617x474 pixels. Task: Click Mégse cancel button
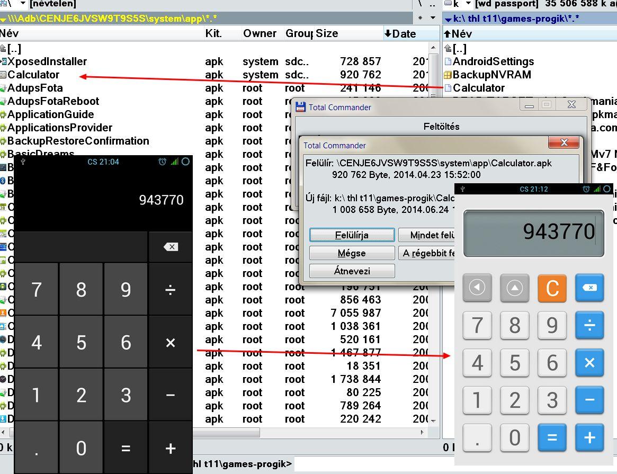352,253
